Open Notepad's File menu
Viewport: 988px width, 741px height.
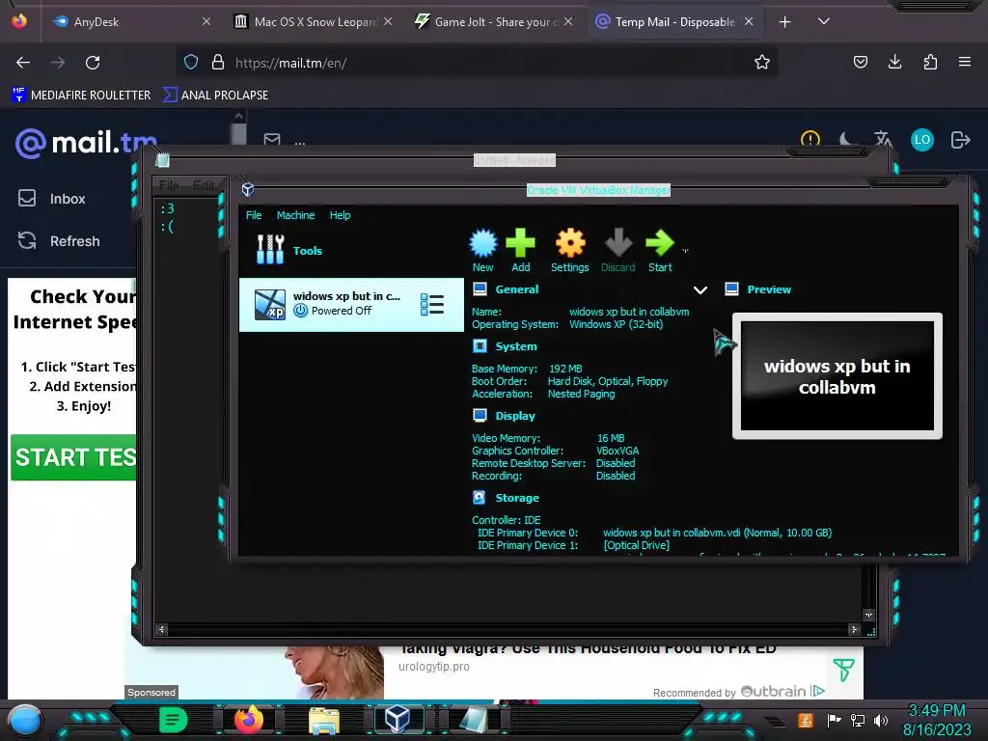point(168,185)
